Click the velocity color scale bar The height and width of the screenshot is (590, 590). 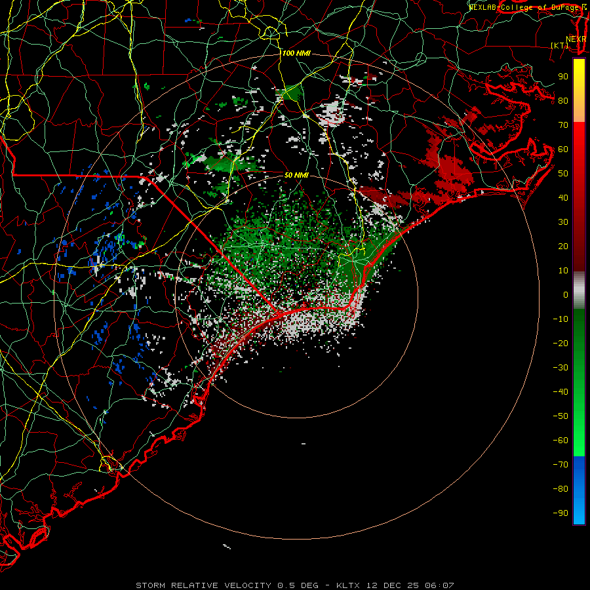point(579,292)
